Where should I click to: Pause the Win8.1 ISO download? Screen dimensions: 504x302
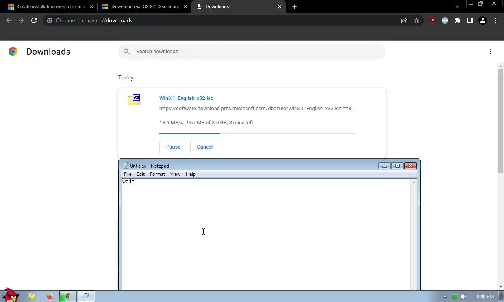point(173,147)
